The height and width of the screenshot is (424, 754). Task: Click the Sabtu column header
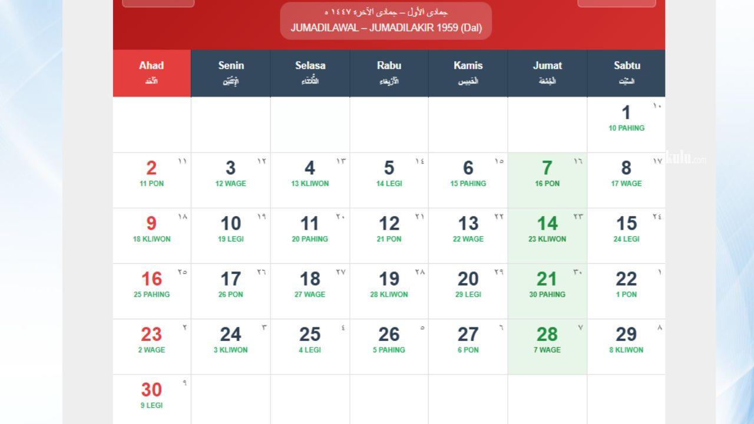pos(626,72)
